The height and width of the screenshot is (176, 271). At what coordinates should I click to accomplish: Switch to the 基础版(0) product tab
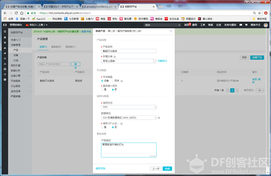click(56, 47)
